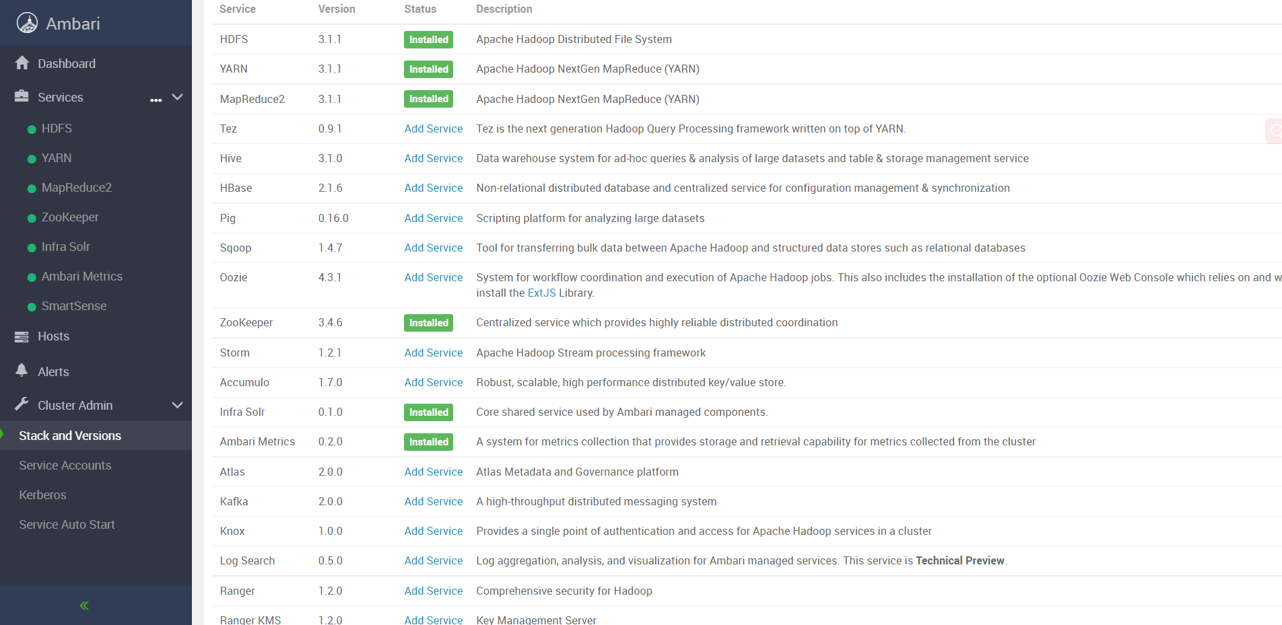
Task: Open YARN service in sidebar
Action: pos(57,158)
